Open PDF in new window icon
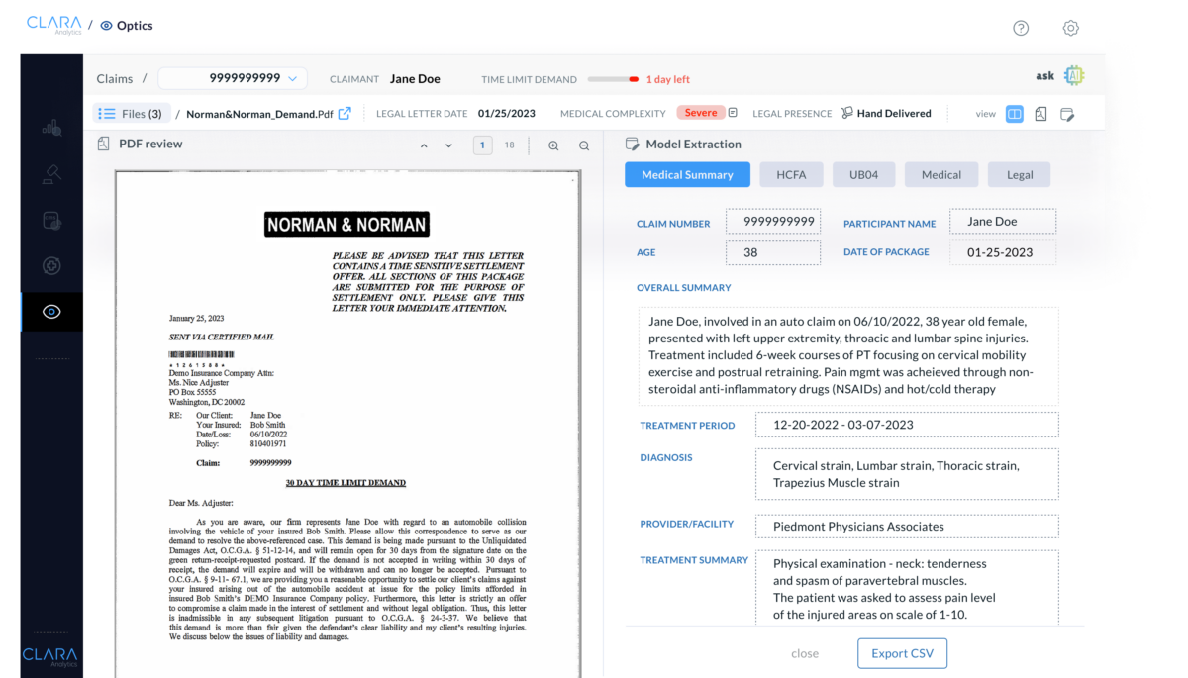 coord(345,113)
